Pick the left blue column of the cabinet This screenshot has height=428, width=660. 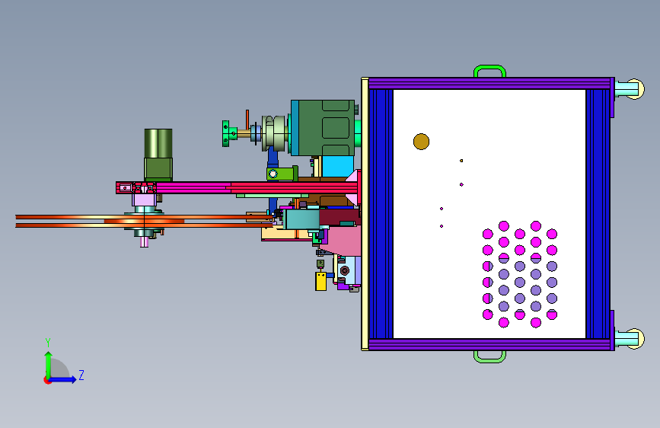[381, 214]
